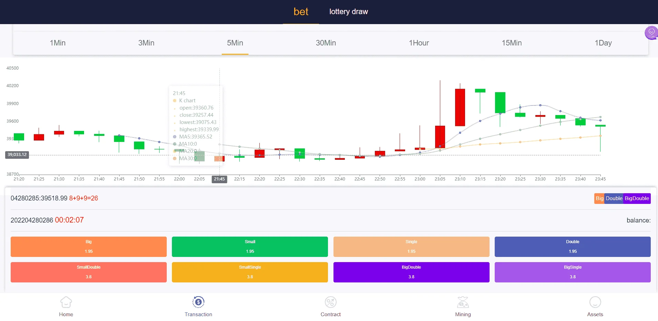Click the tall red candle at 23:10

[x=460, y=107]
